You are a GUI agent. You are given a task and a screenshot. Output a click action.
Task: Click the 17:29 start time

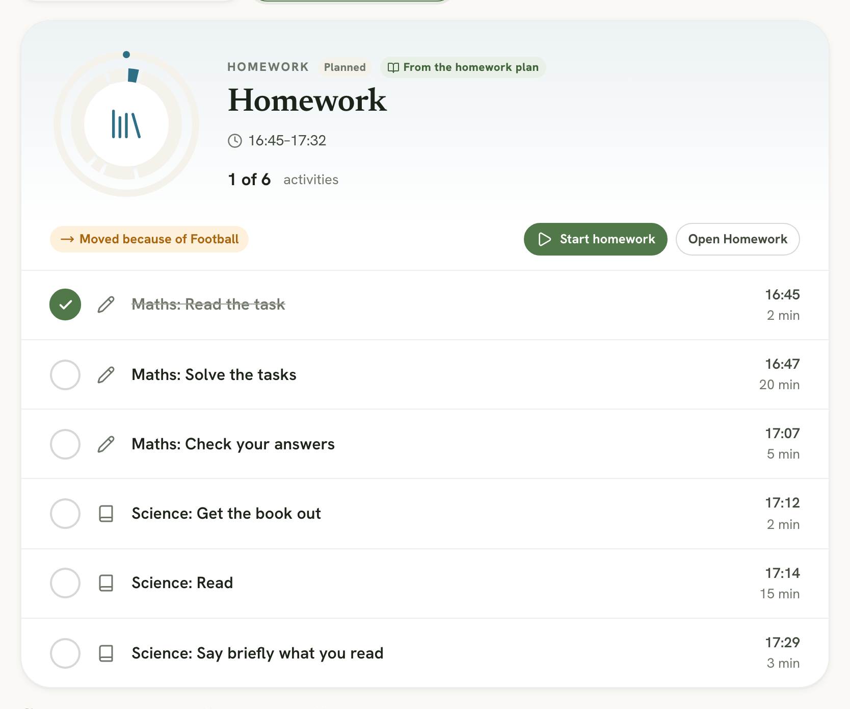[x=782, y=643]
